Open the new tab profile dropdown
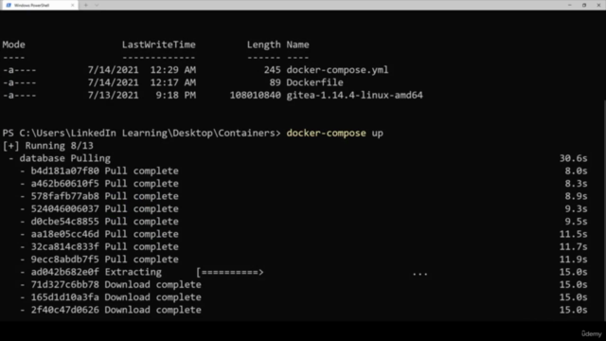606x341 pixels. (97, 5)
